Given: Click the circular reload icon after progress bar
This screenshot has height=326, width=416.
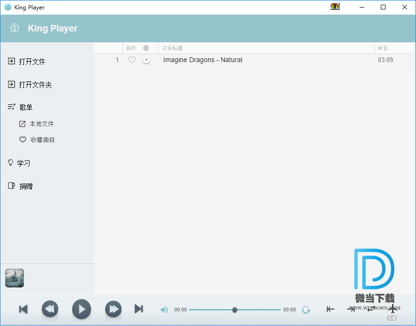Looking at the screenshot, I should pyautogui.click(x=306, y=310).
